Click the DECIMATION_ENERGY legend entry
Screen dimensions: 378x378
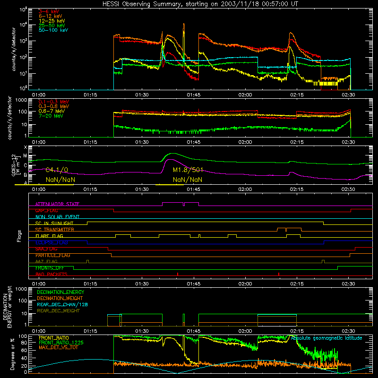[x=60, y=292]
